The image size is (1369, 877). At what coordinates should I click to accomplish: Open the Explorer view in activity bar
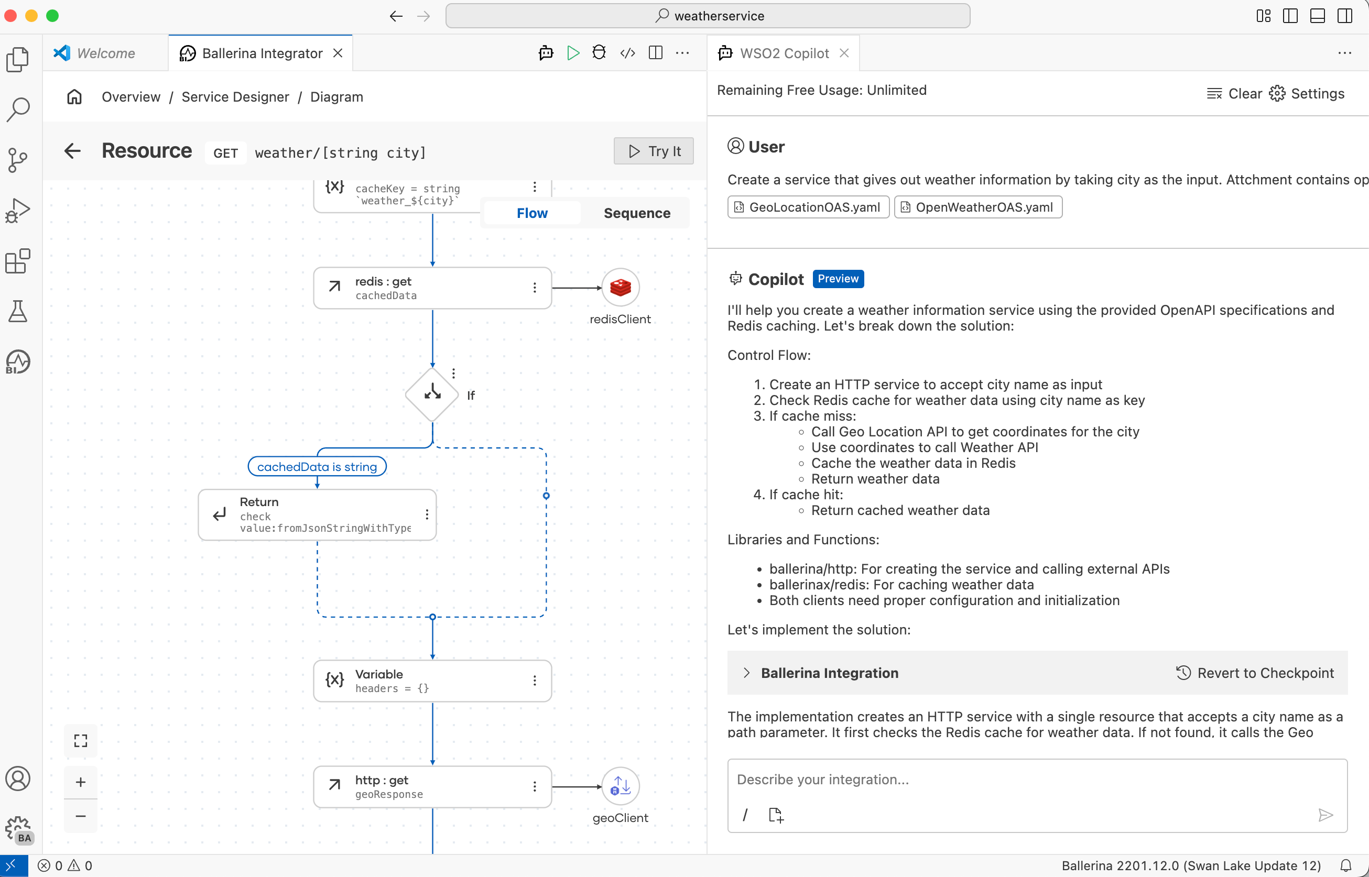coord(18,59)
